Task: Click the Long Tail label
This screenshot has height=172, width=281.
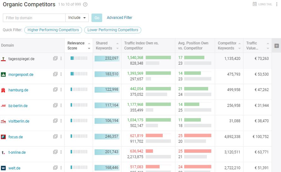Action: tap(265, 4)
